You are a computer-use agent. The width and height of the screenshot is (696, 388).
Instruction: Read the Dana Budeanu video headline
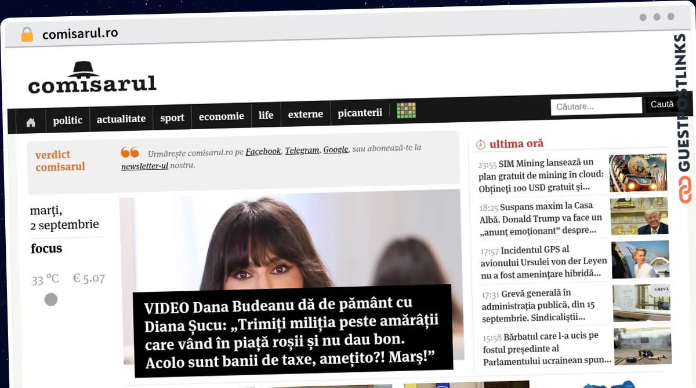pos(292,331)
